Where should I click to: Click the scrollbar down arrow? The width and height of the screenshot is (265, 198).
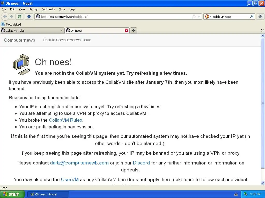263,183
